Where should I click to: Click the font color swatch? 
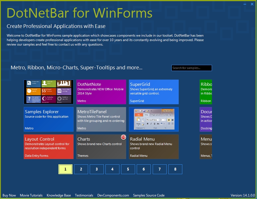coord(162,124)
